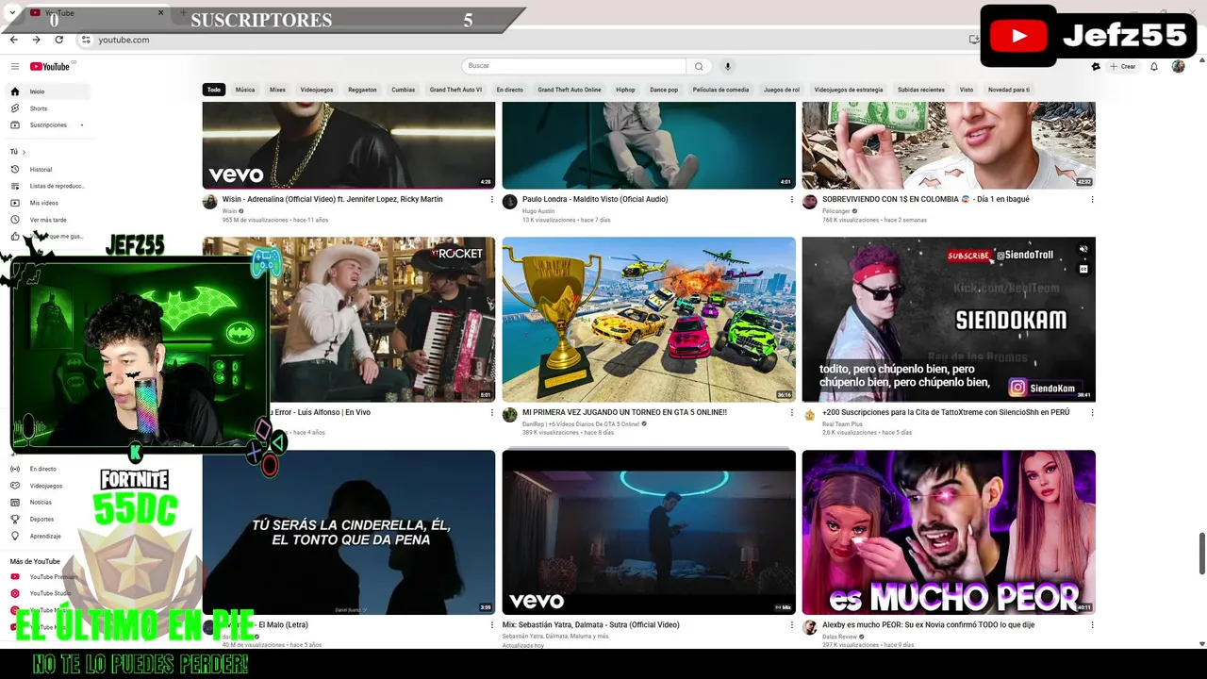Click the YouTube logo
The image size is (1207, 679).
(x=50, y=66)
